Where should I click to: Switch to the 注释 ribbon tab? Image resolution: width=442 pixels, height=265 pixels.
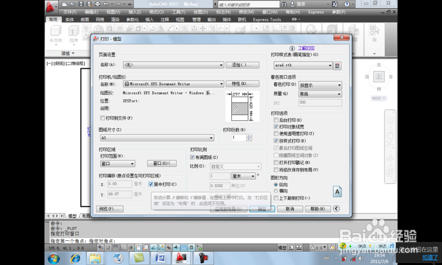point(164,19)
